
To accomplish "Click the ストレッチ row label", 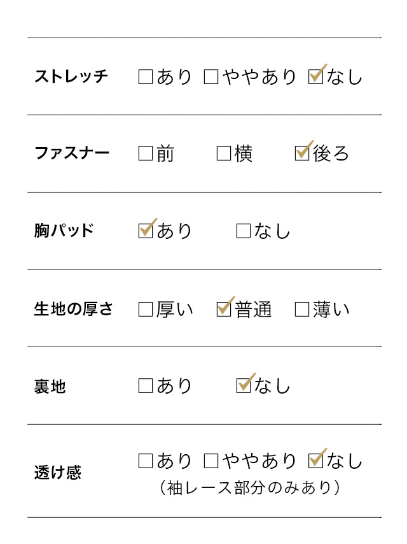I will coord(71,77).
